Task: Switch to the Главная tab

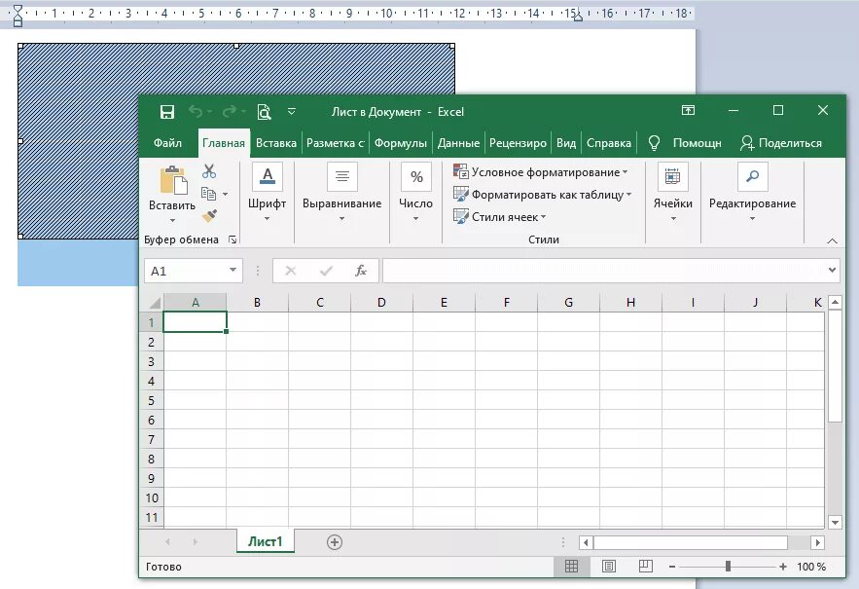Action: (x=224, y=143)
